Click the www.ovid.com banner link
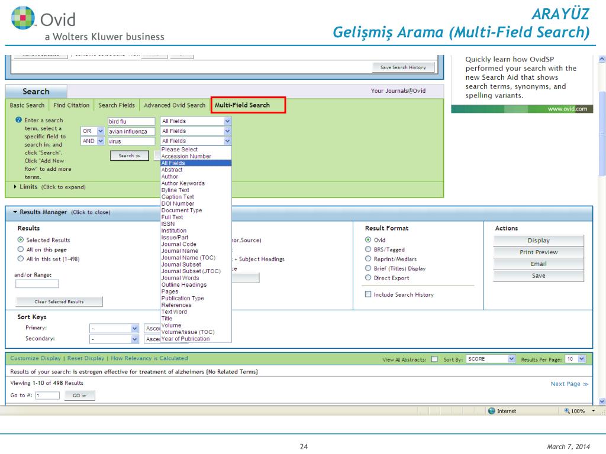Image resolution: width=606 pixels, height=454 pixels. pyautogui.click(x=568, y=109)
